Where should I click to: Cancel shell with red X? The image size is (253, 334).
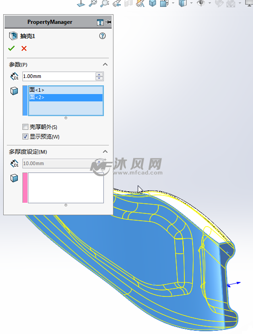pyautogui.click(x=24, y=48)
